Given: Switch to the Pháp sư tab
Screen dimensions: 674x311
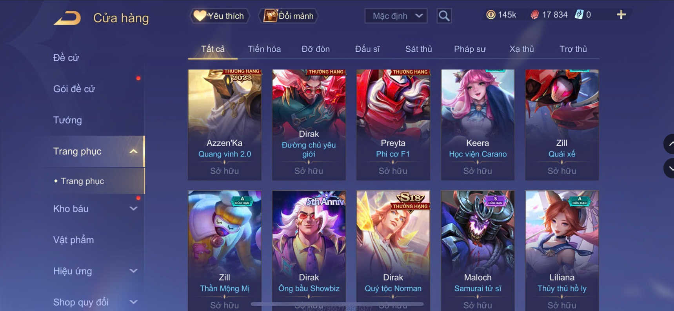Looking at the screenshot, I should pyautogui.click(x=470, y=49).
